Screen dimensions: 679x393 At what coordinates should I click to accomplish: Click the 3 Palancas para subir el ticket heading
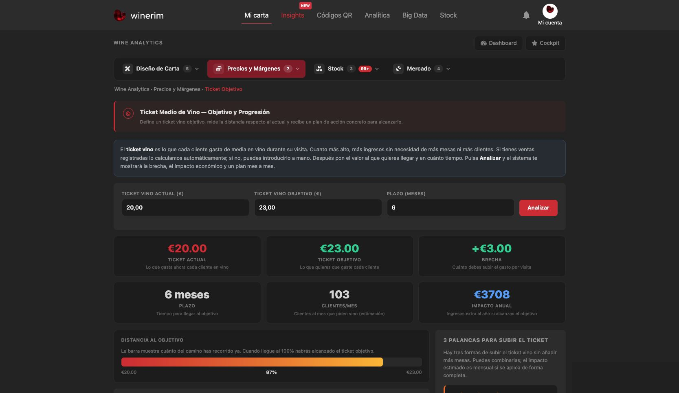pyautogui.click(x=495, y=340)
